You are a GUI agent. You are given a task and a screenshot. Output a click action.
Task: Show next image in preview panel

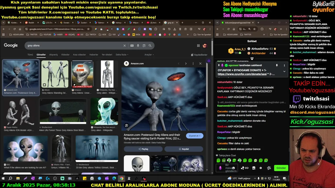(x=186, y=63)
